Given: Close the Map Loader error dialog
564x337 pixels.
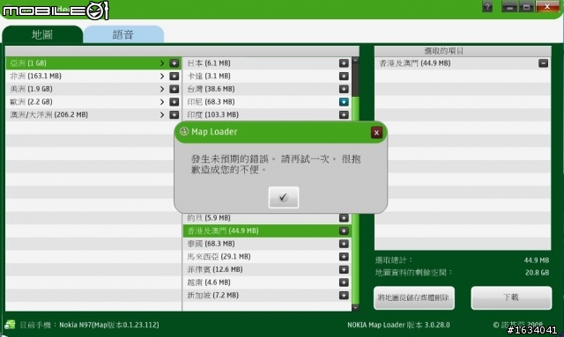Looking at the screenshot, I should 376,133.
